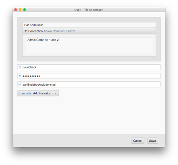Click the Save button
Image resolution: width=178 pixels, height=165 pixels.
click(152, 141)
